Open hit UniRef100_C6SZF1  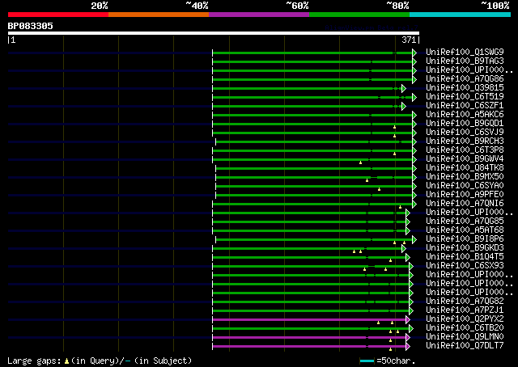(465, 106)
